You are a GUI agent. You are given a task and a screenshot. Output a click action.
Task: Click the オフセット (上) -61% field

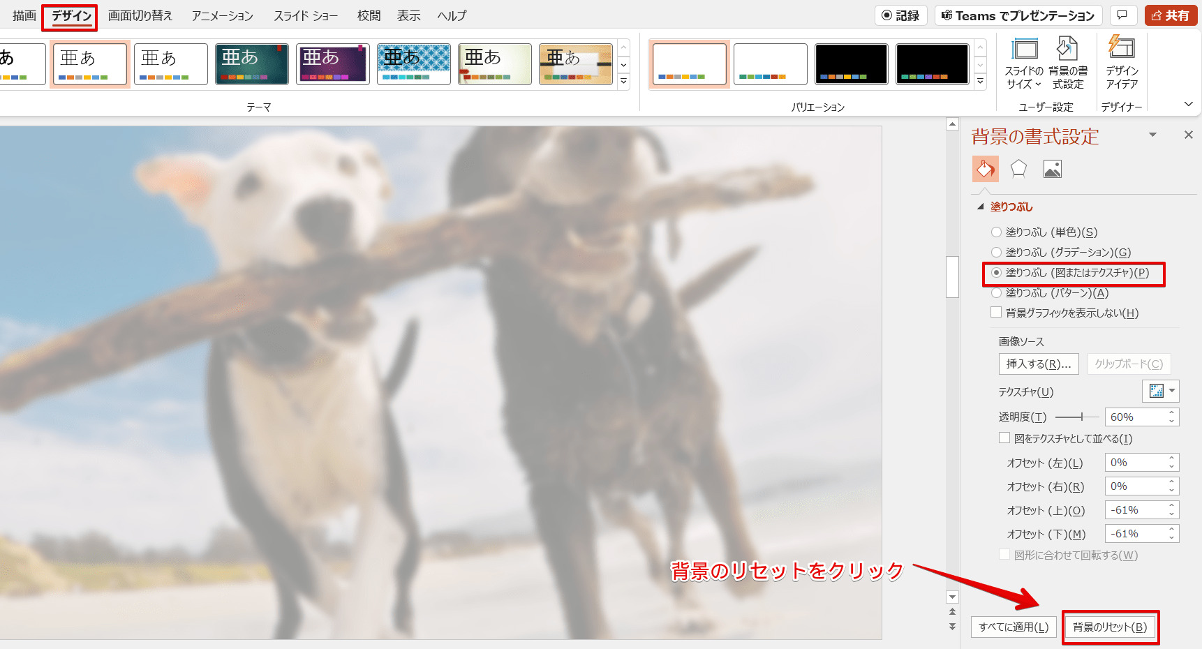pyautogui.click(x=1136, y=510)
